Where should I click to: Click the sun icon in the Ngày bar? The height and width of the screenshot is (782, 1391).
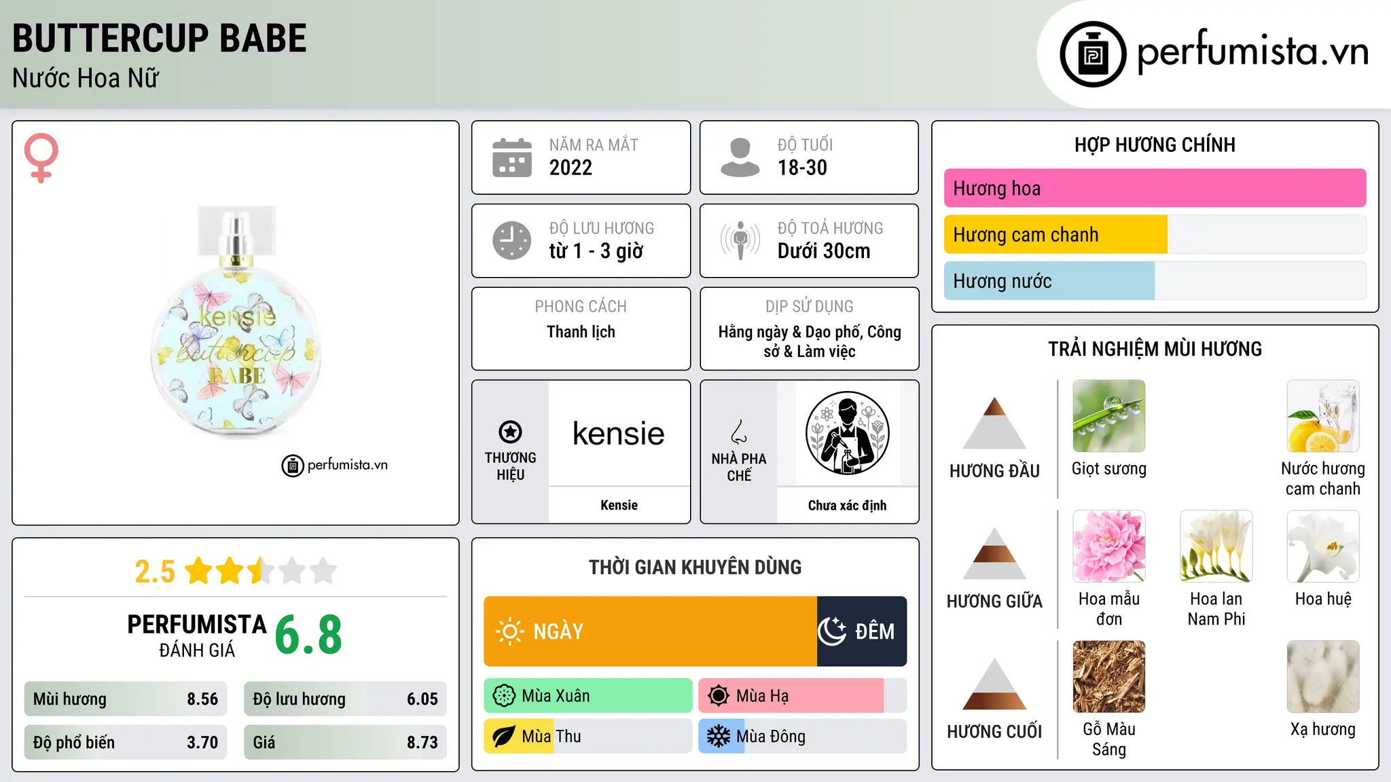point(509,631)
